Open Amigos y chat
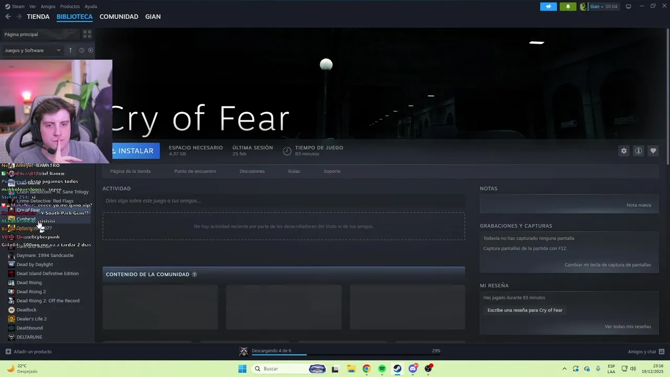Image resolution: width=670 pixels, height=377 pixels. 646,351
